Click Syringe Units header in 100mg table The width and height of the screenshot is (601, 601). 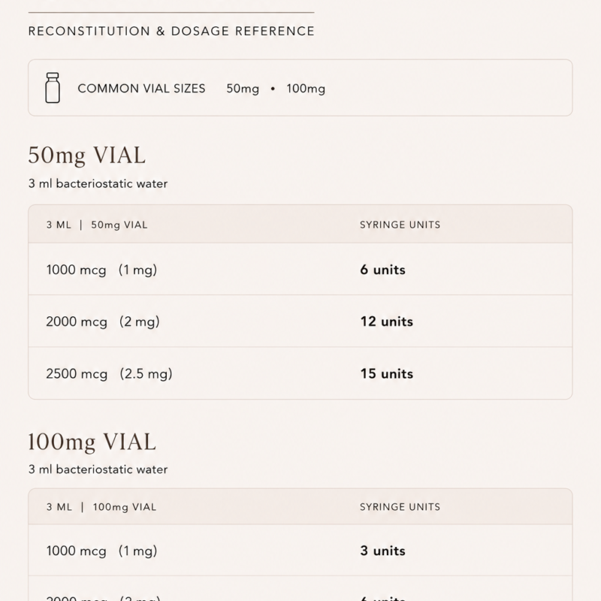pyautogui.click(x=400, y=507)
